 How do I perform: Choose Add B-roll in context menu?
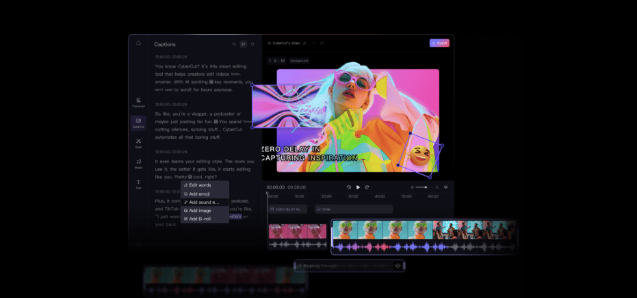[205, 219]
